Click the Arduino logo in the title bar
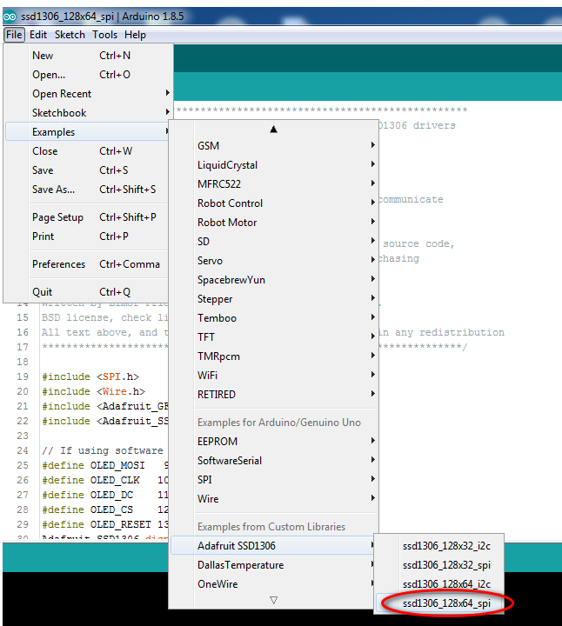 click(10, 17)
